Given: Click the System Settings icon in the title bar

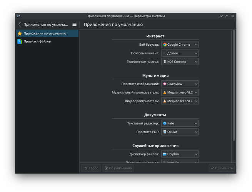Looking at the screenshot, I should pos(18,16).
